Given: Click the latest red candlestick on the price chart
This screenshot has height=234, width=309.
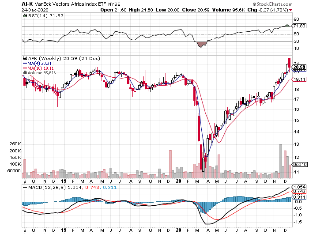Looking at the screenshot, I should click(289, 64).
